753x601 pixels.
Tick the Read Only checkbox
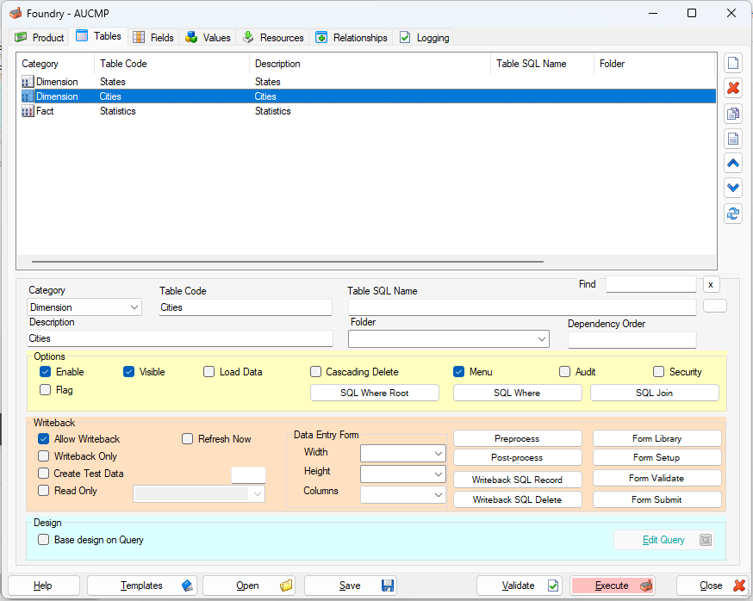(43, 491)
